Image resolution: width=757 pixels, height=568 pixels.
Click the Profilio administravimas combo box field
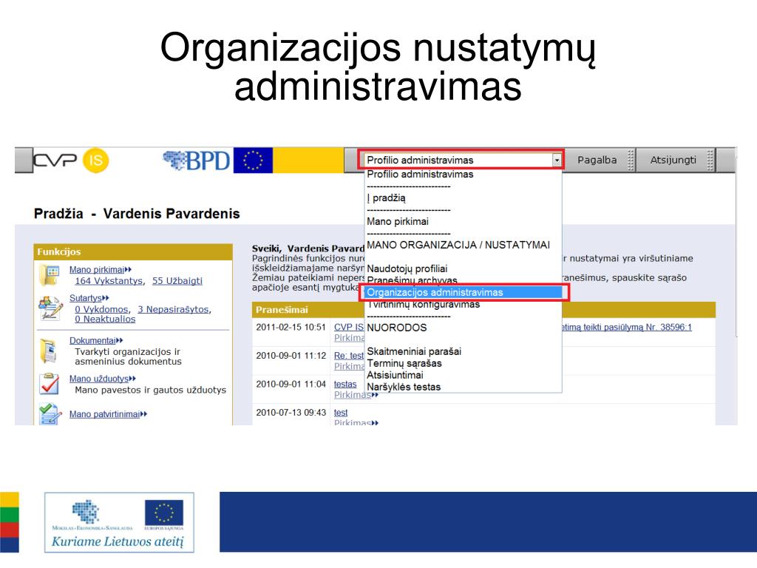[462, 160]
